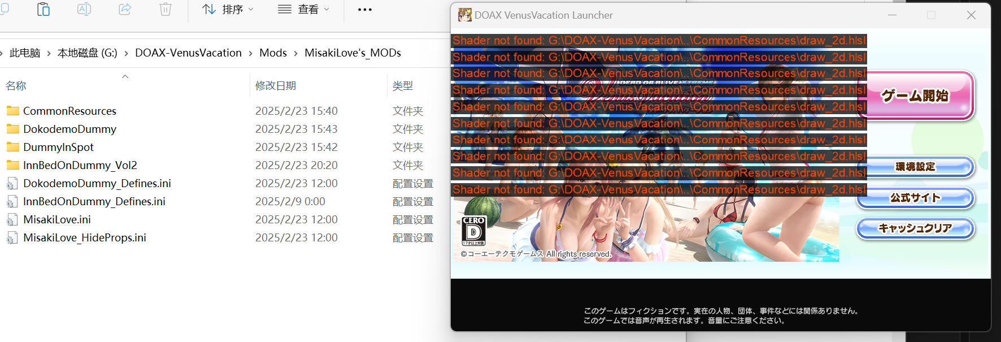Screen dimensions: 1001x342
Task: Open the three-dot more options menu
Action: (365, 10)
